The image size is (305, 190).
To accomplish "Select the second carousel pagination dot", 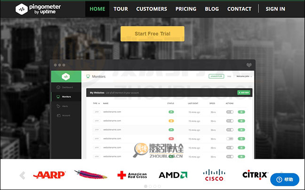I will [x=150, y=186].
